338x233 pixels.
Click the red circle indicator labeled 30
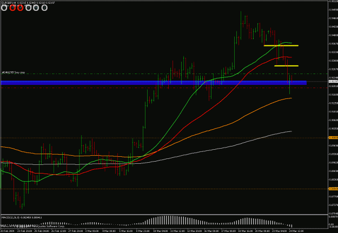[x=20, y=8]
